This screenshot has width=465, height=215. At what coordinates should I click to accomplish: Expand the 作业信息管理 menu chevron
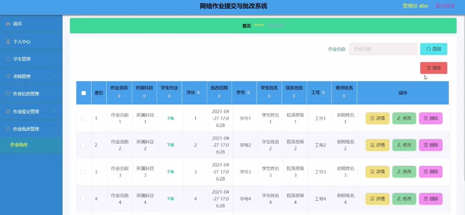(x=55, y=93)
